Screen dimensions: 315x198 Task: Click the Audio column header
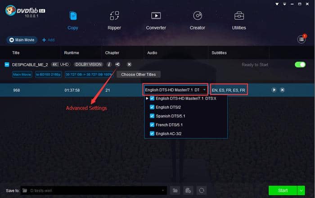[x=152, y=53]
